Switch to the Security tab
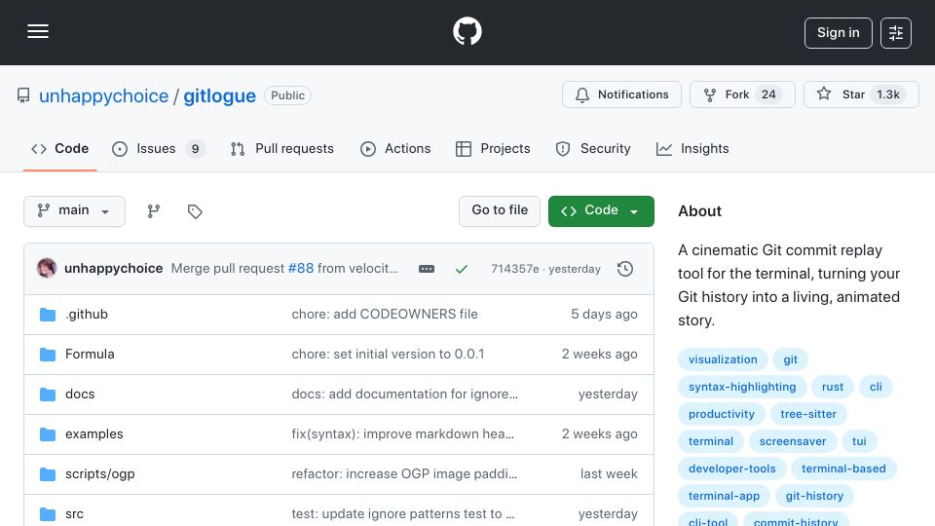 (x=593, y=148)
